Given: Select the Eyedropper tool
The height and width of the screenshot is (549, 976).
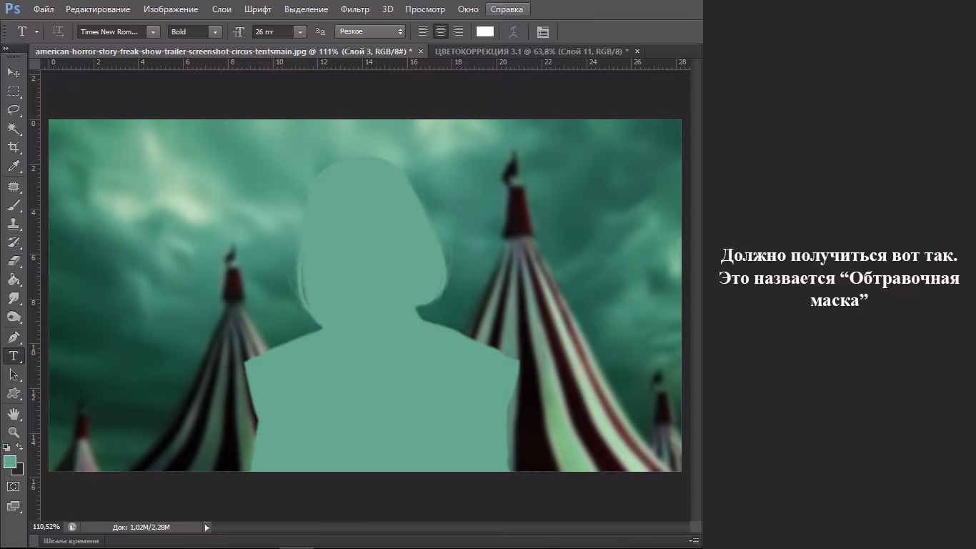Looking at the screenshot, I should tap(14, 167).
